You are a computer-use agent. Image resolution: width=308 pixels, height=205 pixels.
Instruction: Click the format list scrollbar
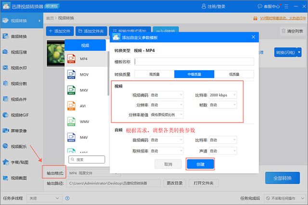coord(108,74)
